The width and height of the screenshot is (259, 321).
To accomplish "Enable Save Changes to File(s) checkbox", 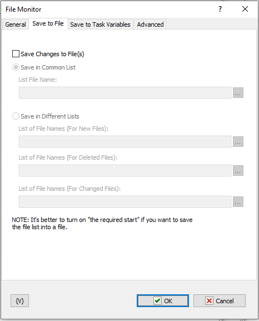I will tap(16, 54).
